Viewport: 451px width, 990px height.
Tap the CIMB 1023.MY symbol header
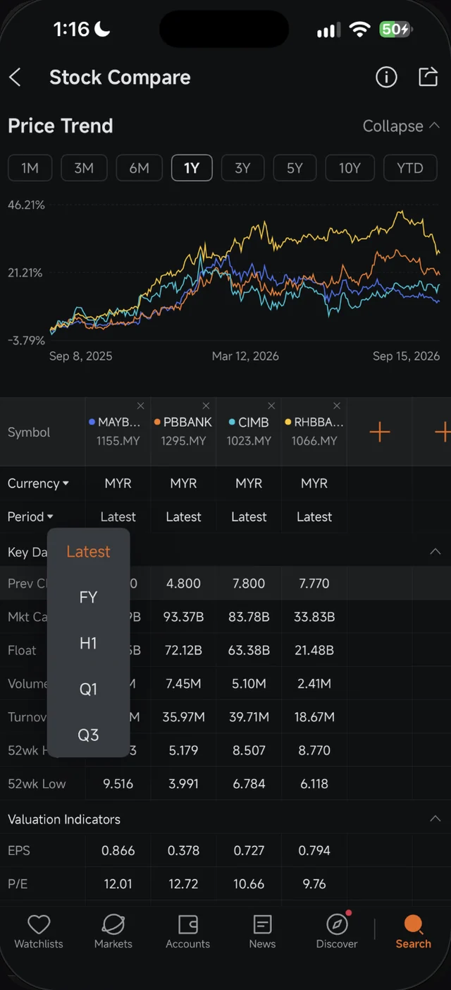click(249, 431)
